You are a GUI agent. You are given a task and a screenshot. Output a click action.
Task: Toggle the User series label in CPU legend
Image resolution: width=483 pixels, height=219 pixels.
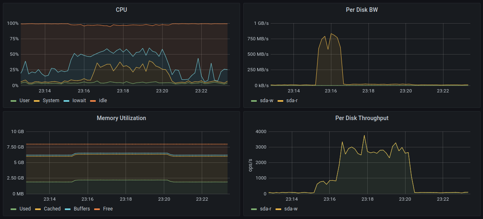coord(24,100)
